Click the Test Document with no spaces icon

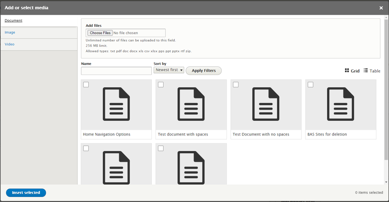click(266, 104)
